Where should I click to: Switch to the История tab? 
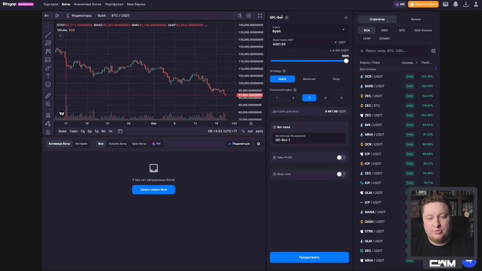[x=82, y=144]
